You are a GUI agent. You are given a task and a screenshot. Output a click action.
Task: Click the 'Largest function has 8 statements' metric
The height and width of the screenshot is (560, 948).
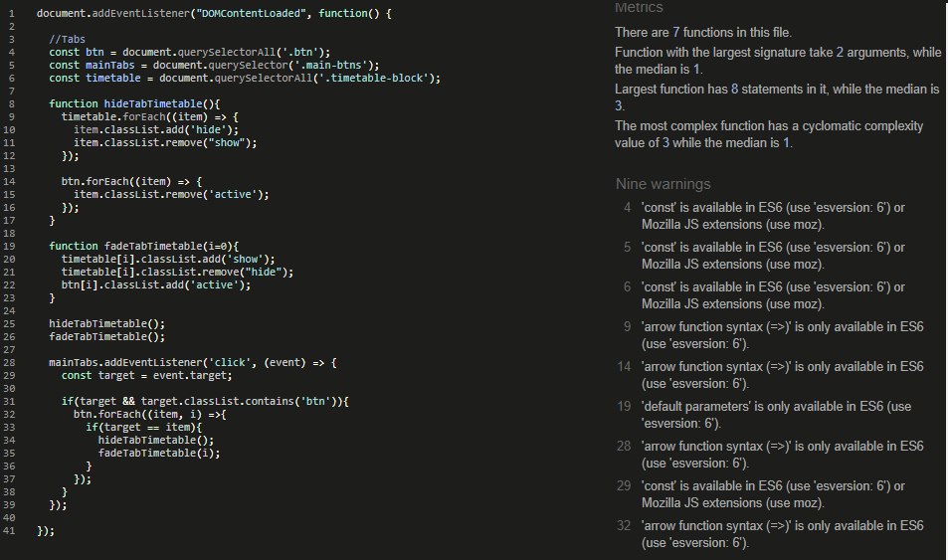tap(777, 97)
